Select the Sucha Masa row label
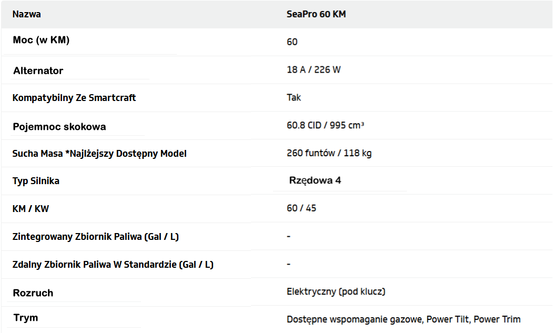The image size is (553, 333). [x=99, y=154]
